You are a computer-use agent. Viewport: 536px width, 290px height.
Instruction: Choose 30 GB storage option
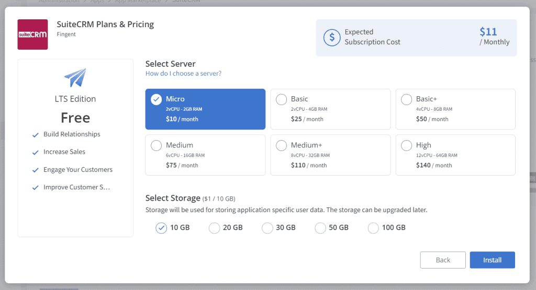tap(267, 228)
